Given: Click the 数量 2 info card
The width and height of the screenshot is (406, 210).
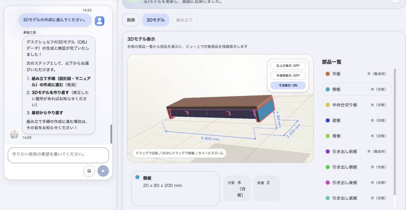Looking at the screenshot, I should coord(266,189).
